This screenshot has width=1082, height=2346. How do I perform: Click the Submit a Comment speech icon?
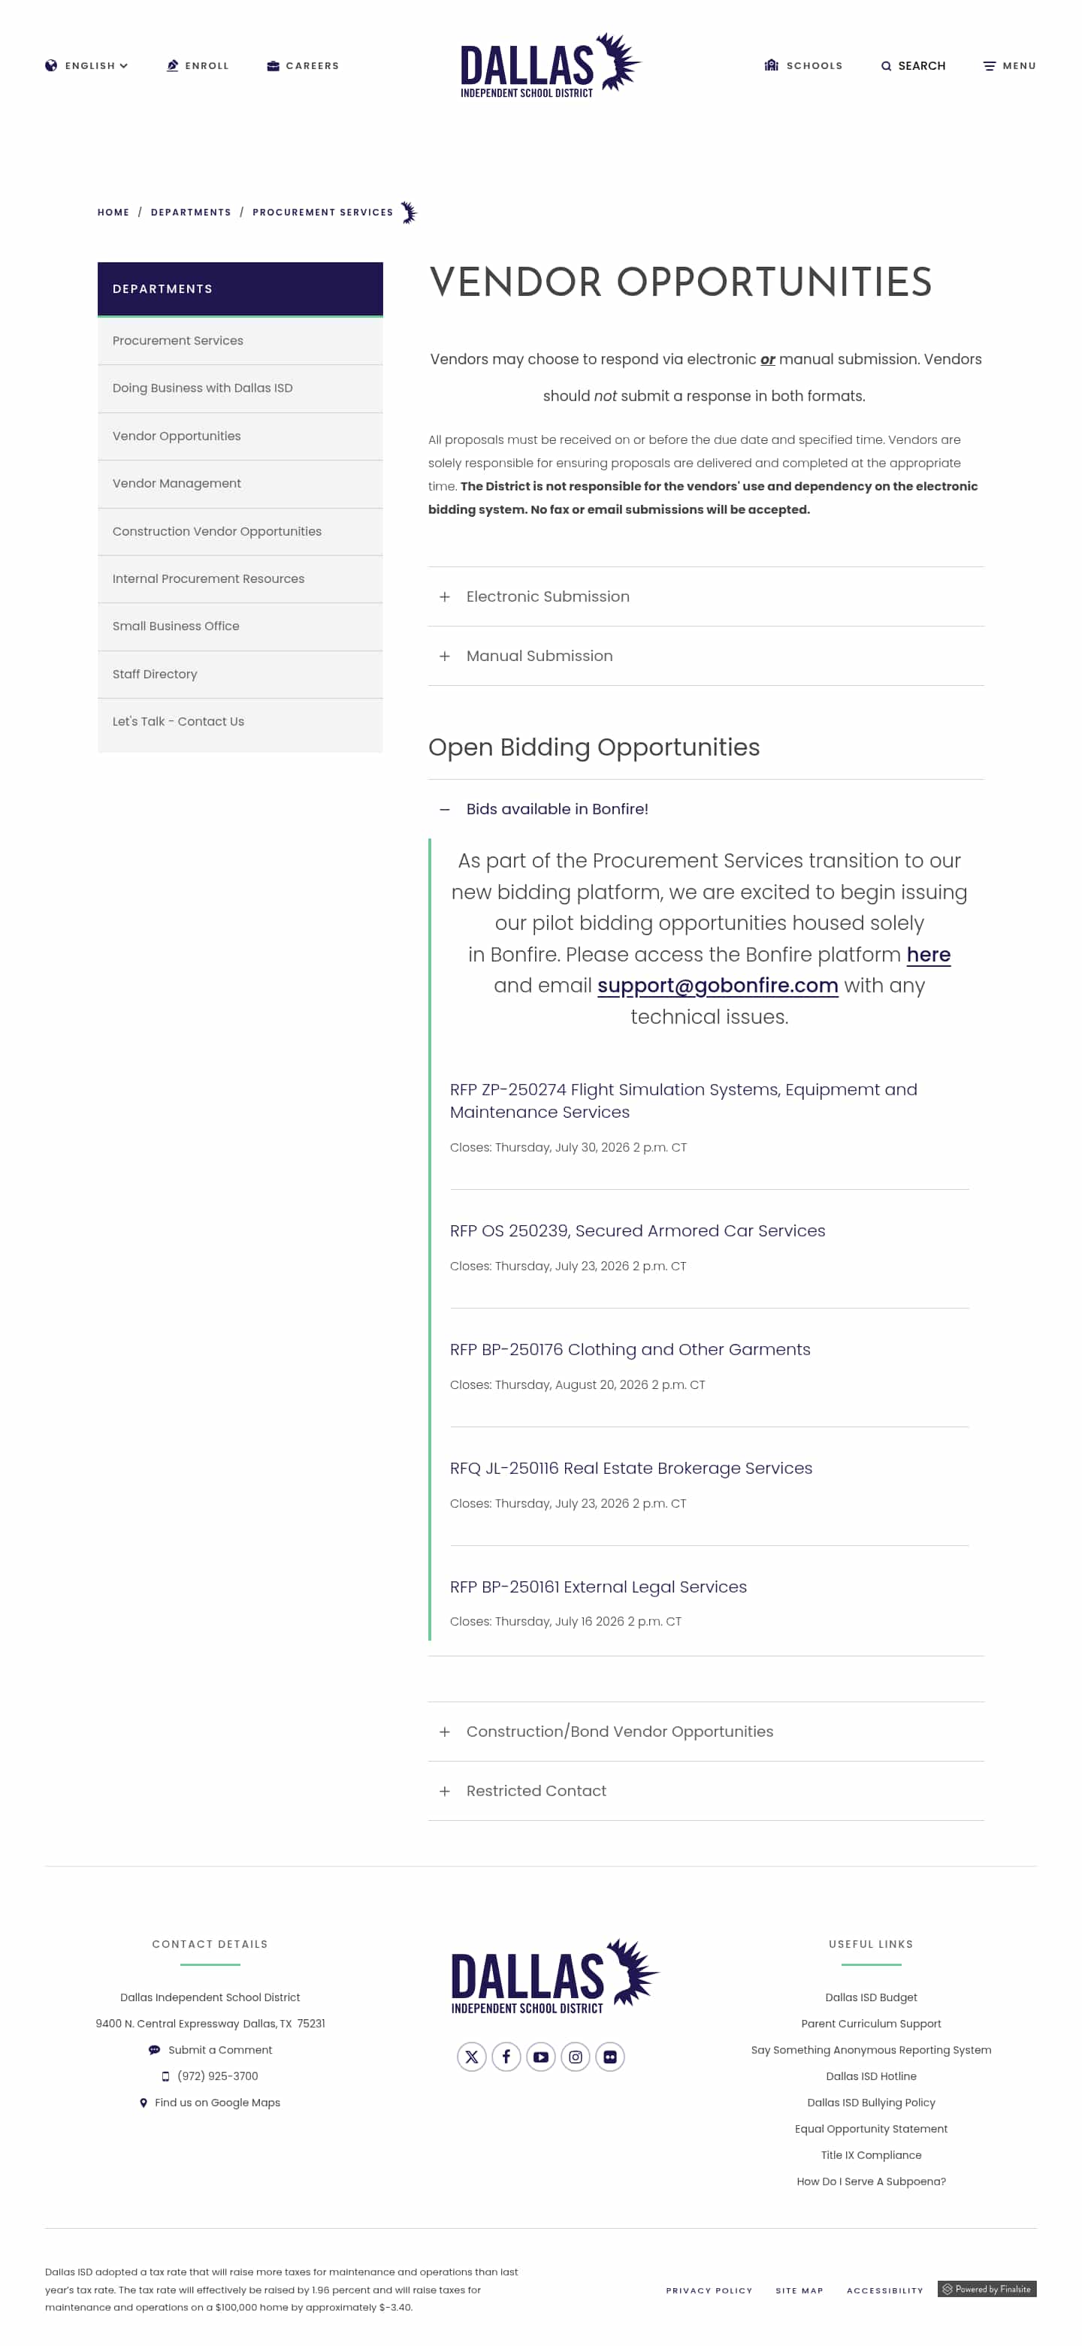[x=154, y=2050]
